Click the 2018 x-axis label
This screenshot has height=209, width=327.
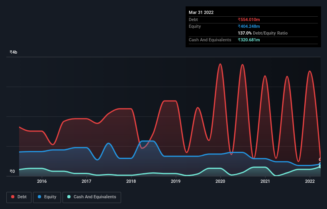[131, 181]
